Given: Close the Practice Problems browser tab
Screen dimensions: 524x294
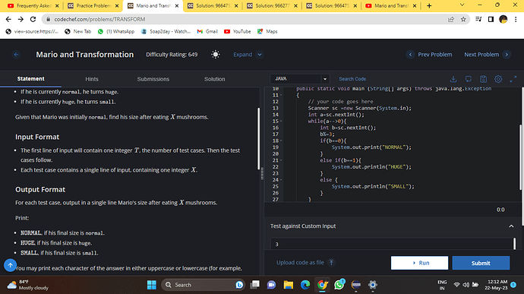Looking at the screenshot, I should [x=117, y=5].
